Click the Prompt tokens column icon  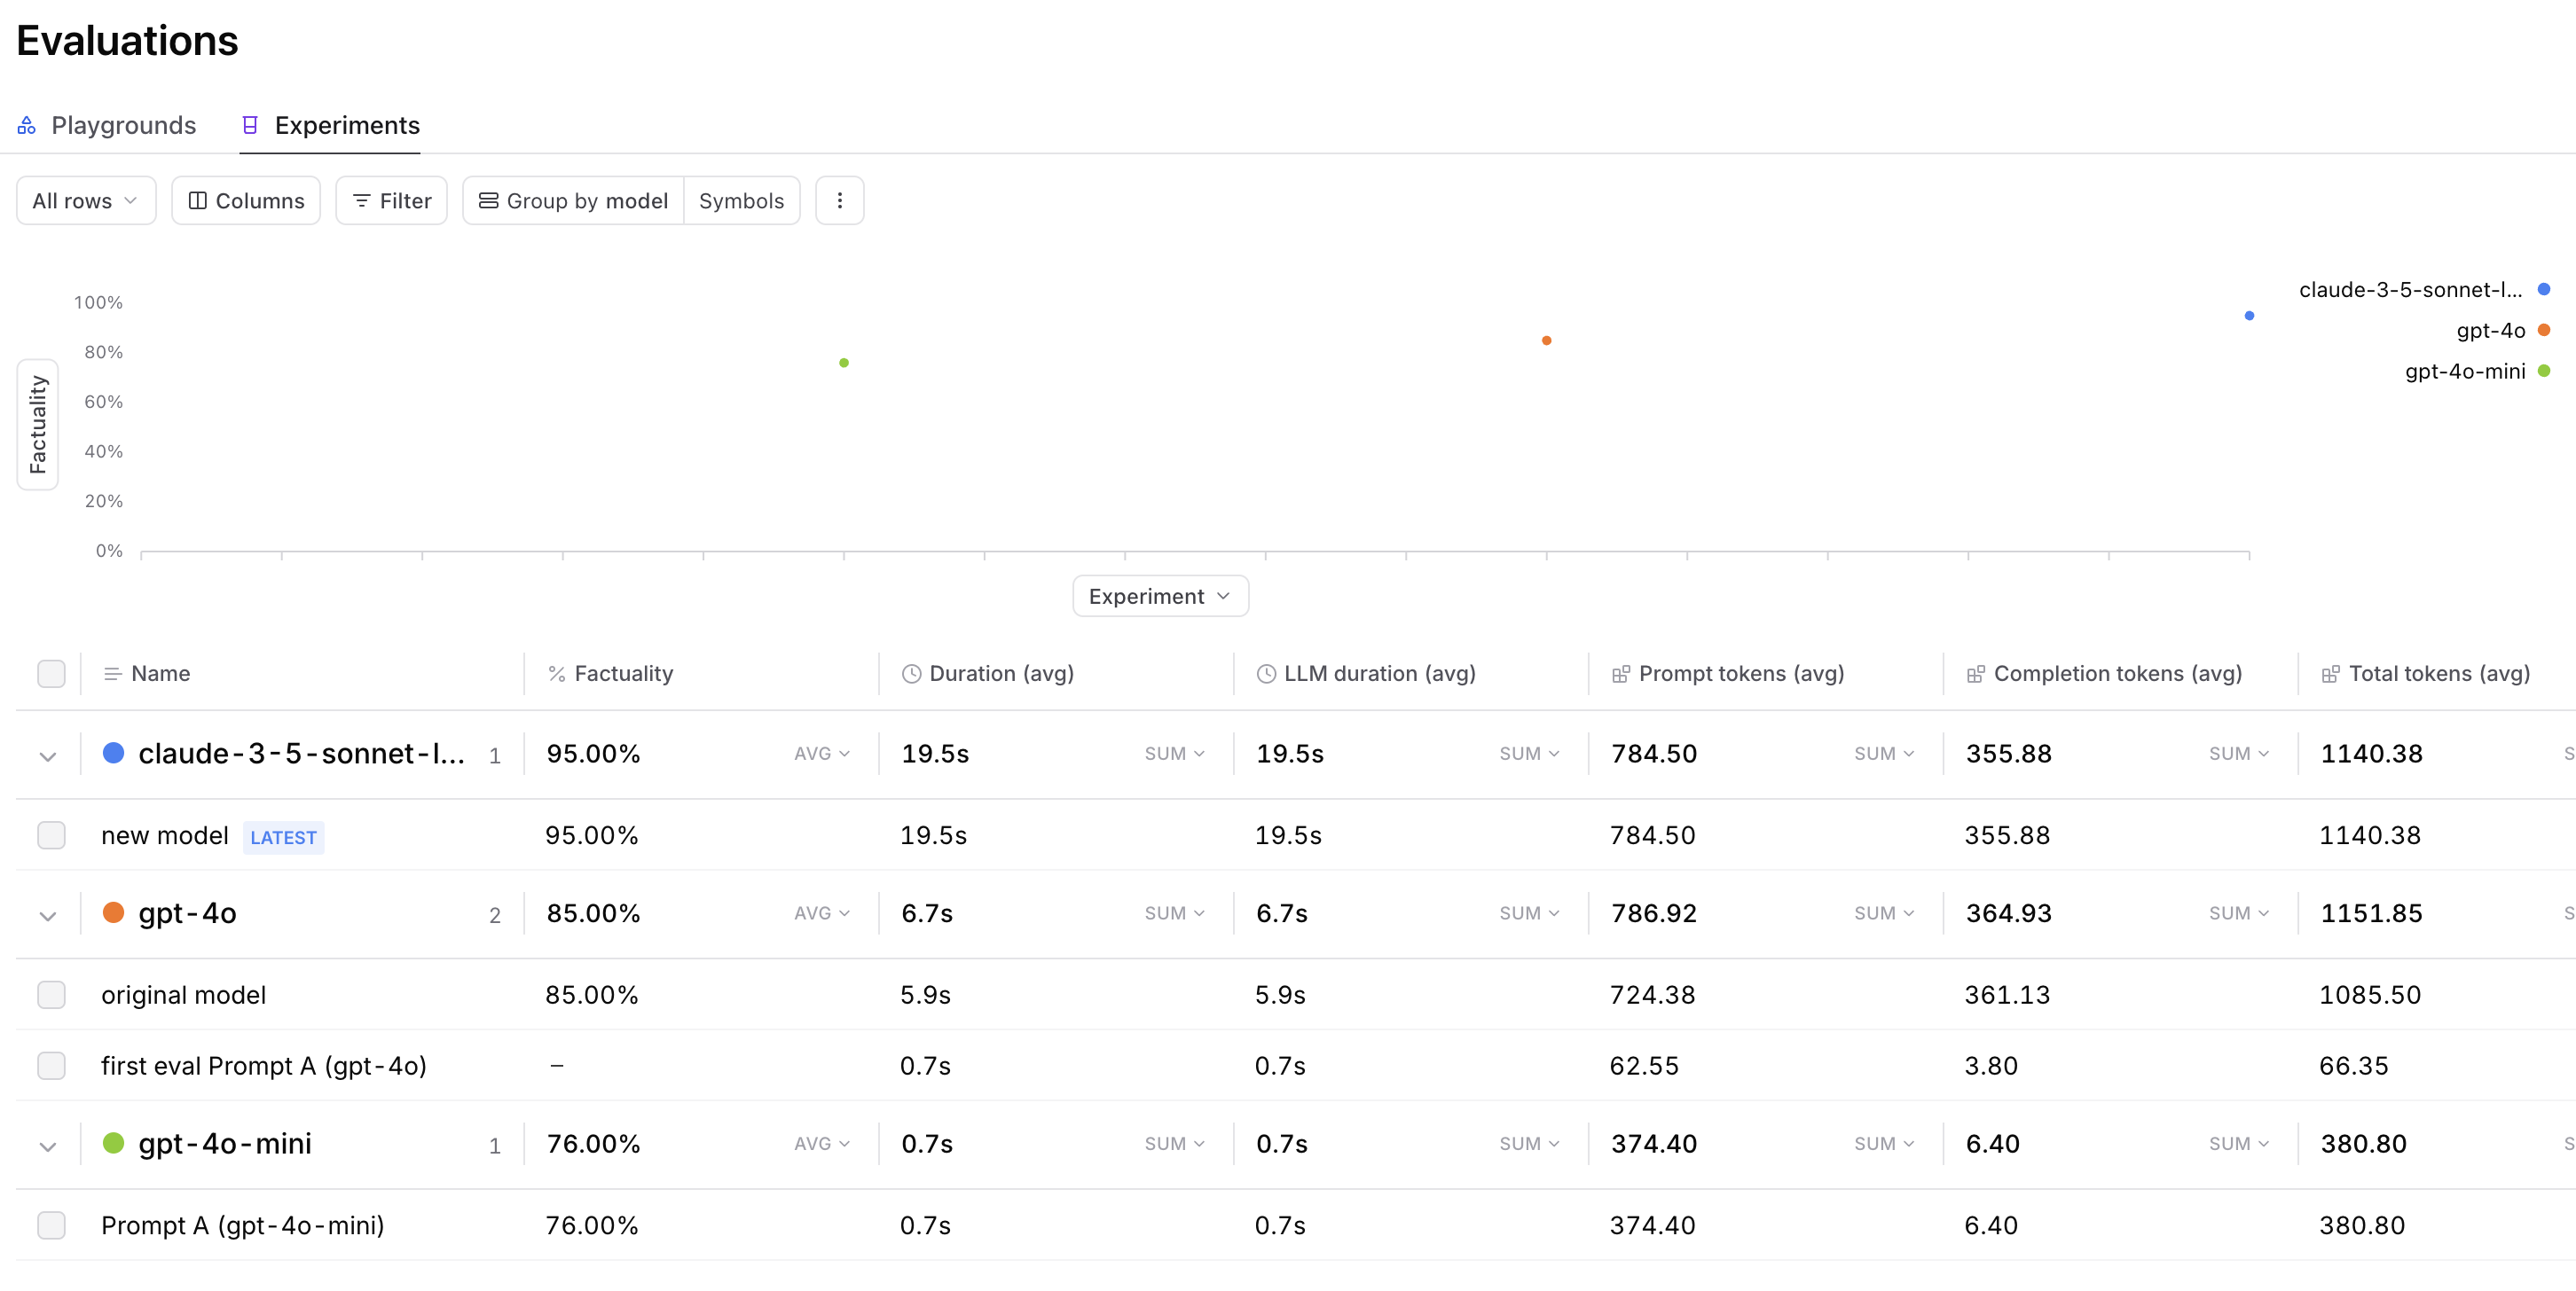1620,674
